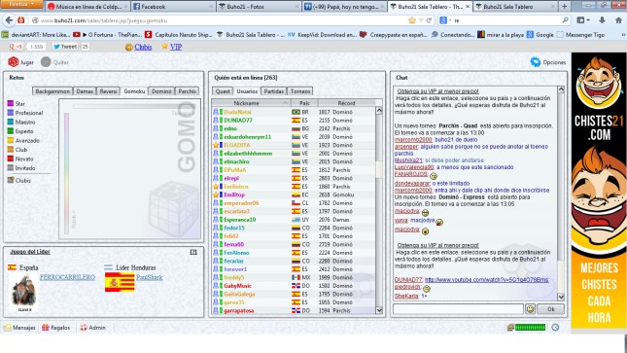This screenshot has width=627, height=353.
Task: Open the Clubis link in the top bar
Action: pyautogui.click(x=143, y=47)
